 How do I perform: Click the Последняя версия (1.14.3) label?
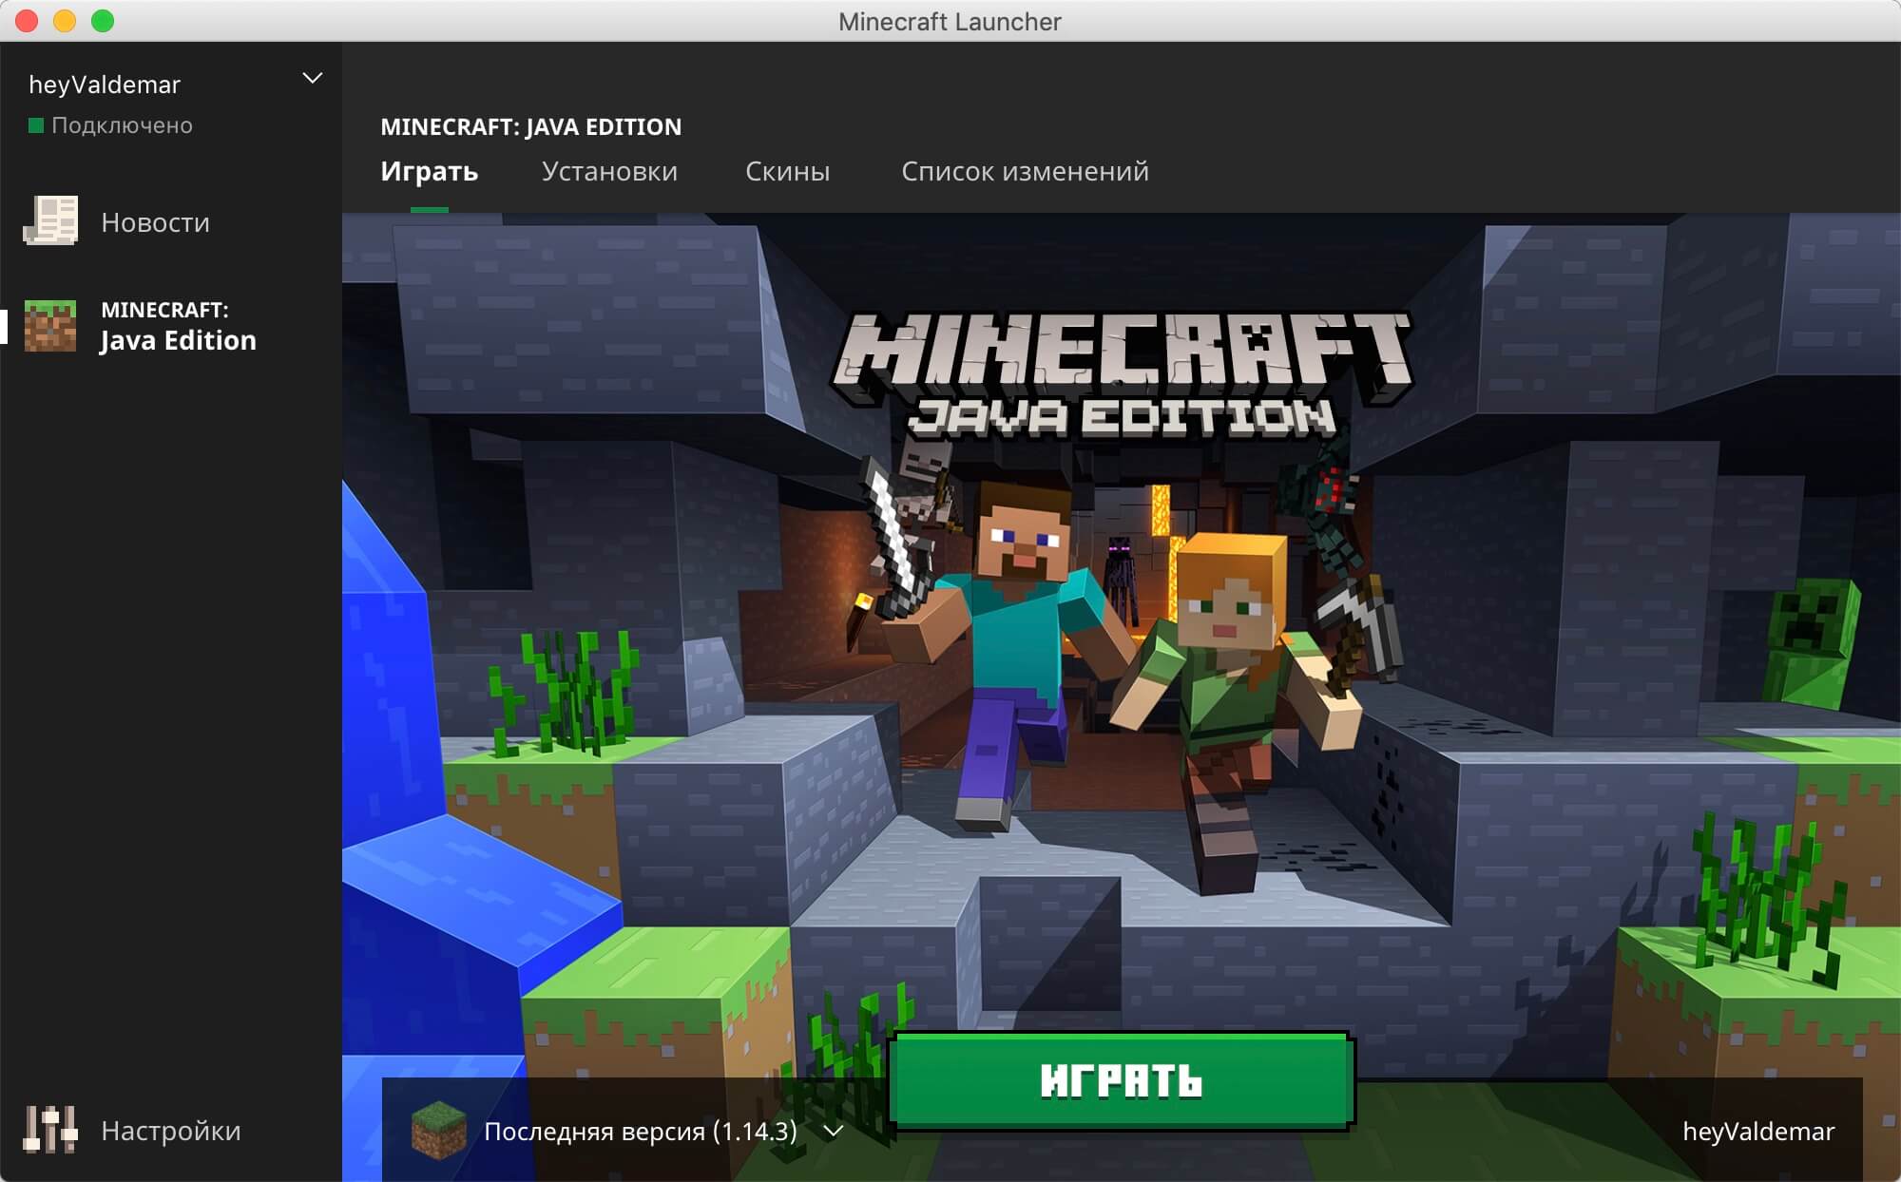pyautogui.click(x=641, y=1131)
